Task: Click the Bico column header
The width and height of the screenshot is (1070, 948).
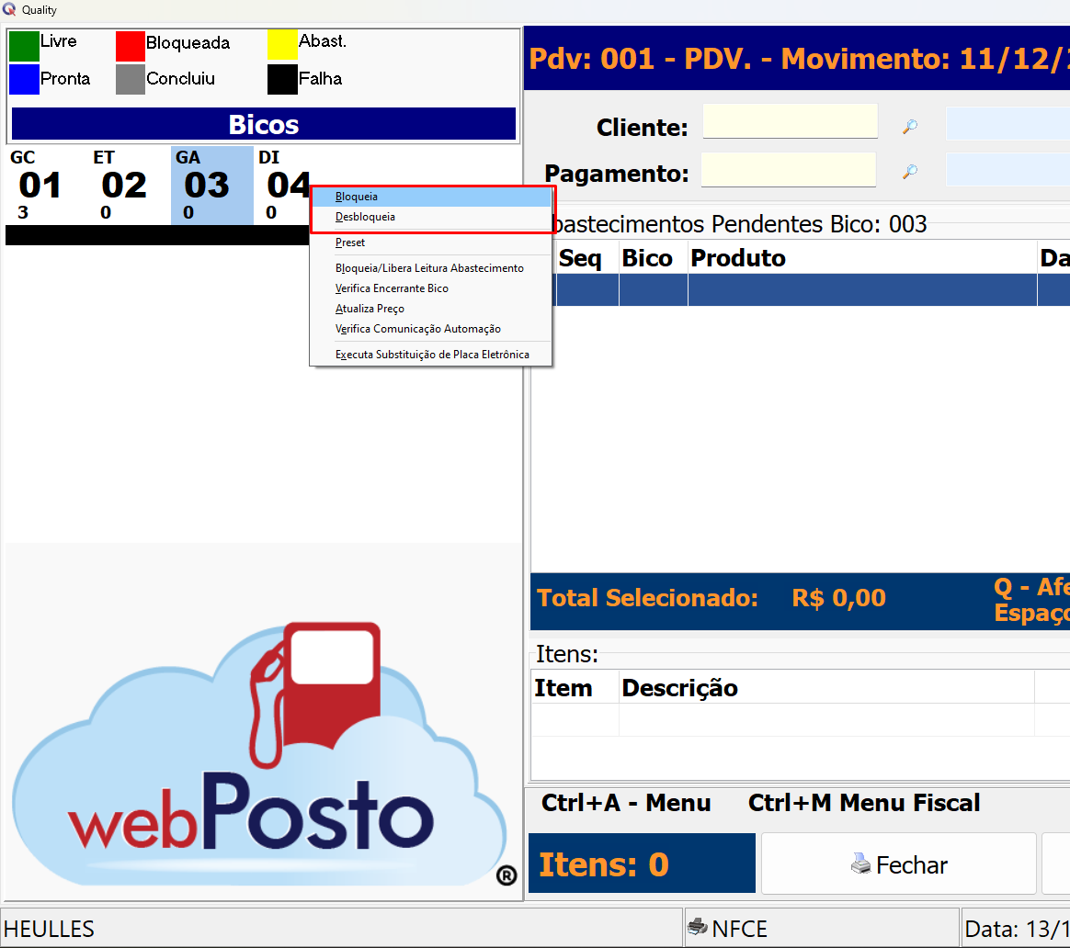Action: 654,258
